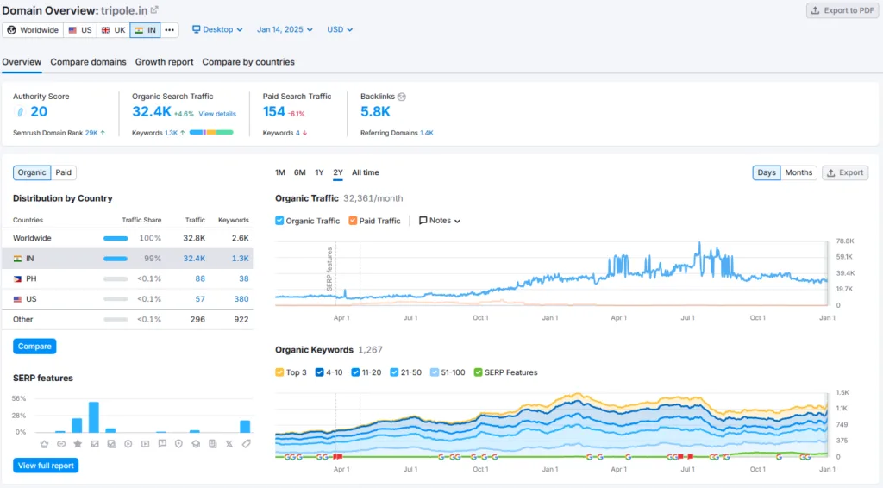
Task: Switch to the Compare domains tab
Action: 89,62
